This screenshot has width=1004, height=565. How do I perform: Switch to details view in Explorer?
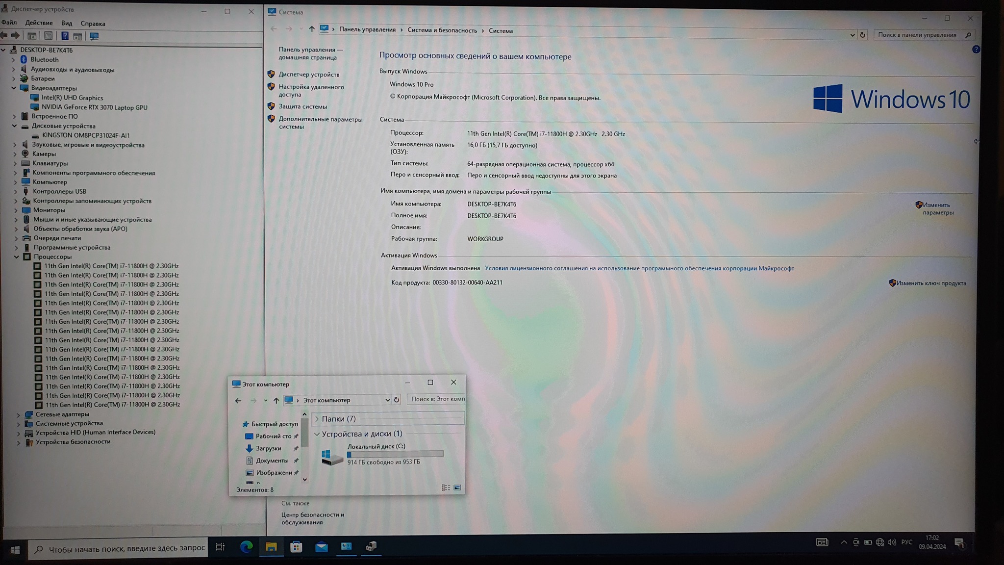(446, 488)
